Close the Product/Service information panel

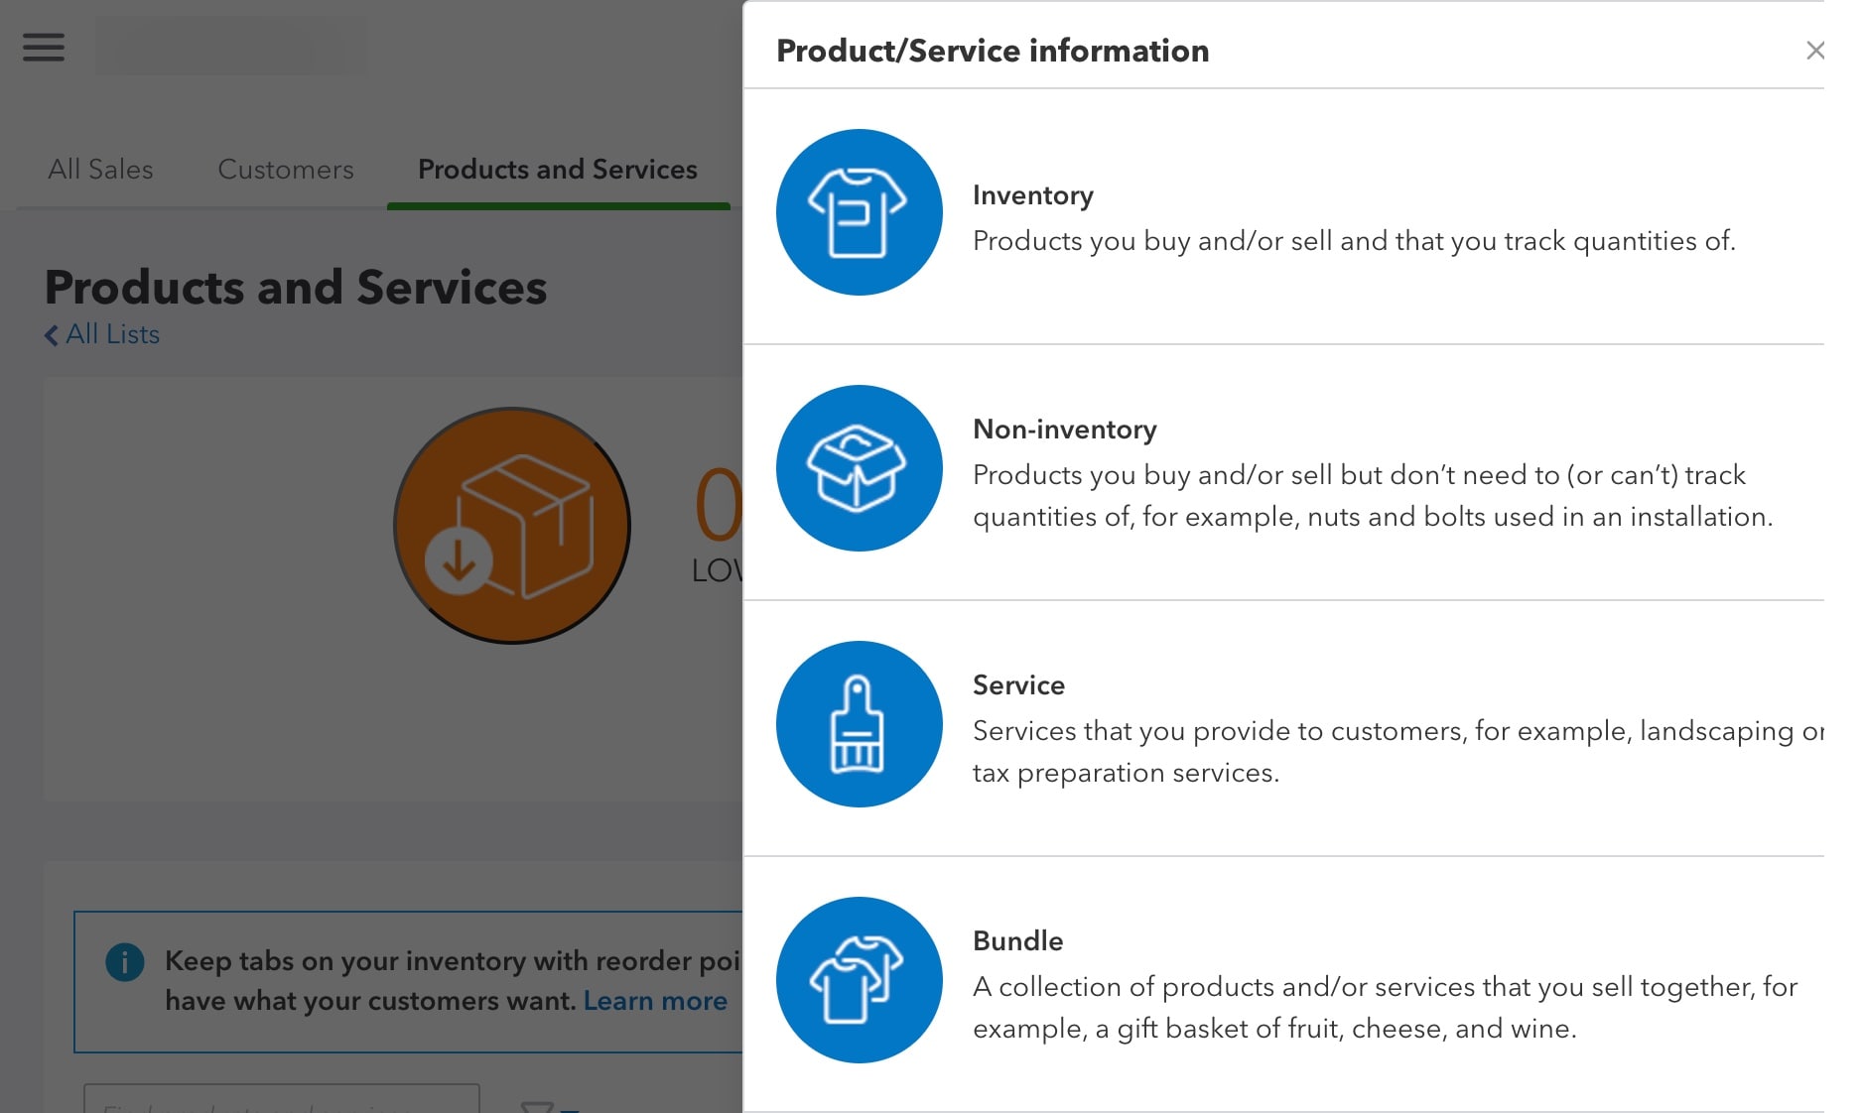[x=1815, y=51]
